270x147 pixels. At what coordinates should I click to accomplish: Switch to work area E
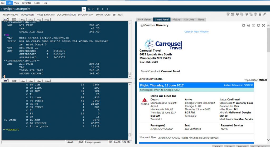pos(103,9)
